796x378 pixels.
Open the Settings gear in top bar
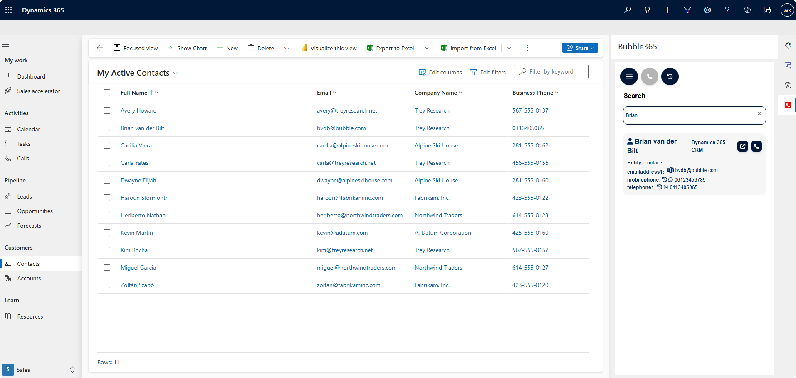pyautogui.click(x=707, y=10)
